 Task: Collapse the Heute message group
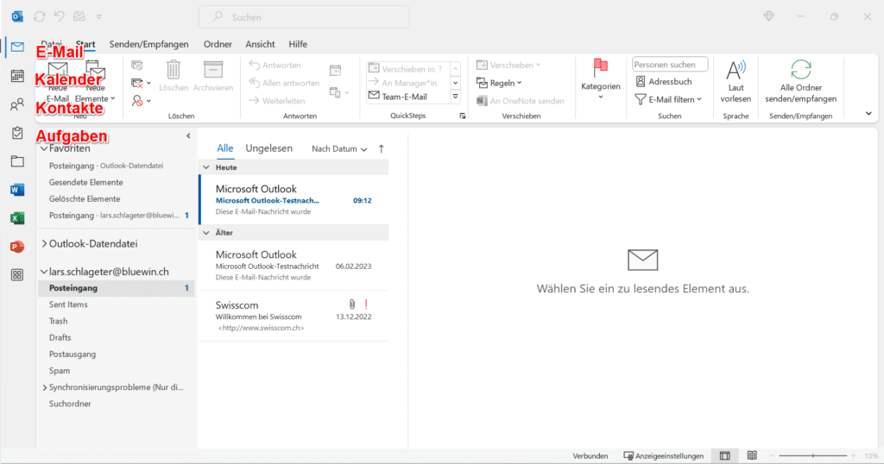pos(206,168)
